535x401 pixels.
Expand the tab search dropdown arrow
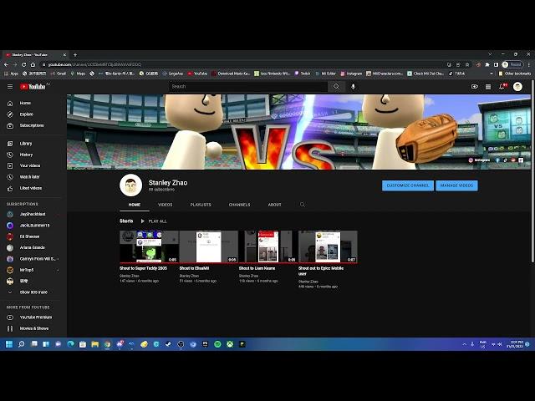click(x=490, y=54)
